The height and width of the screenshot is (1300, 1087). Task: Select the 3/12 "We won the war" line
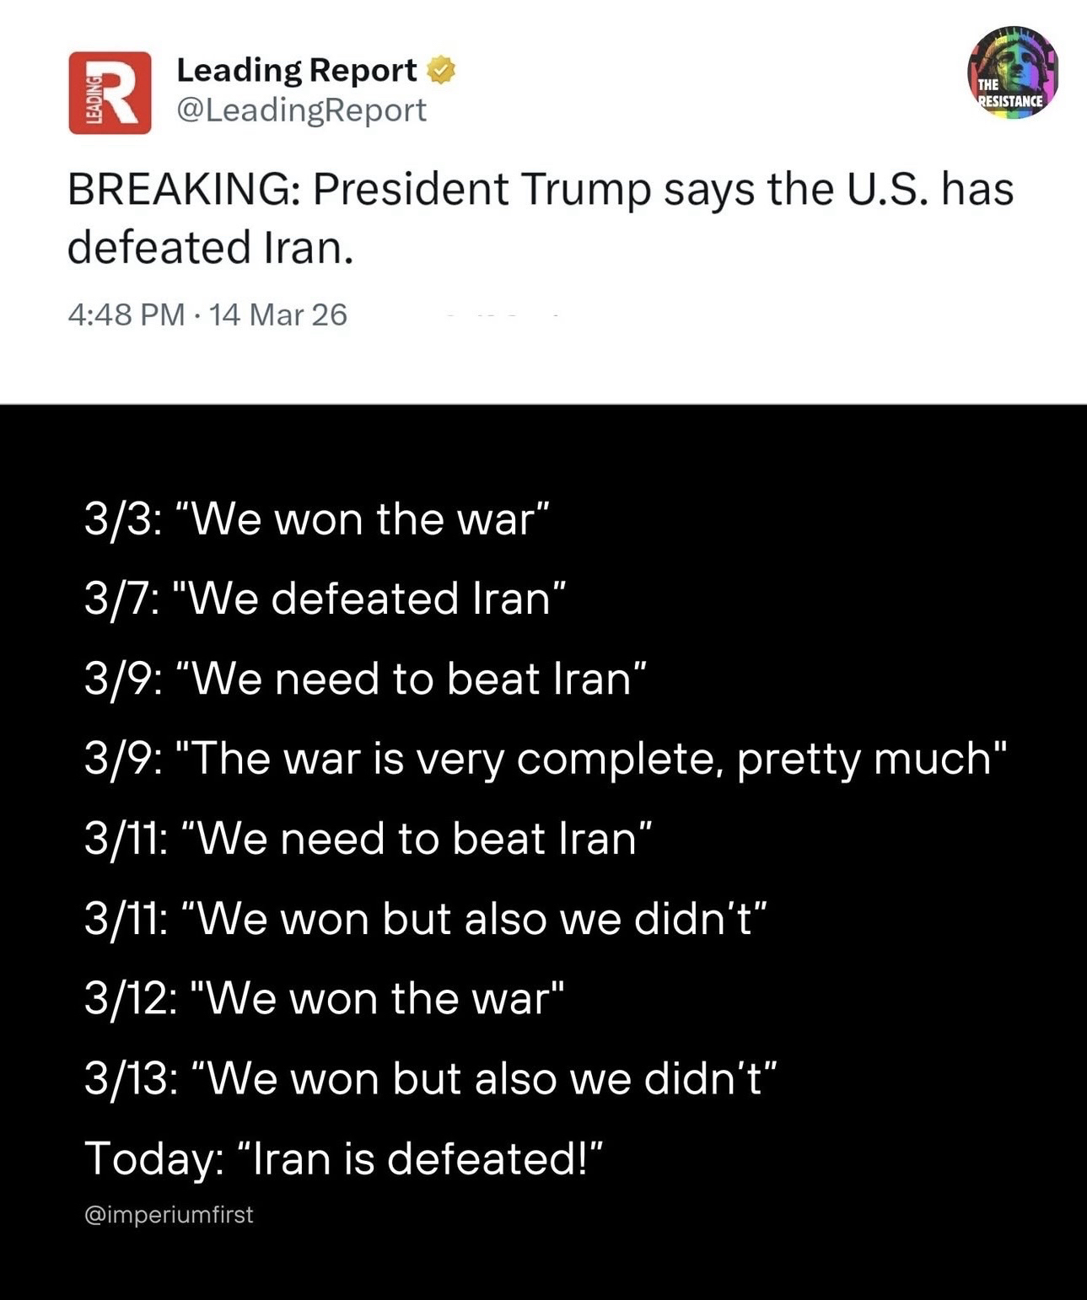(x=323, y=998)
